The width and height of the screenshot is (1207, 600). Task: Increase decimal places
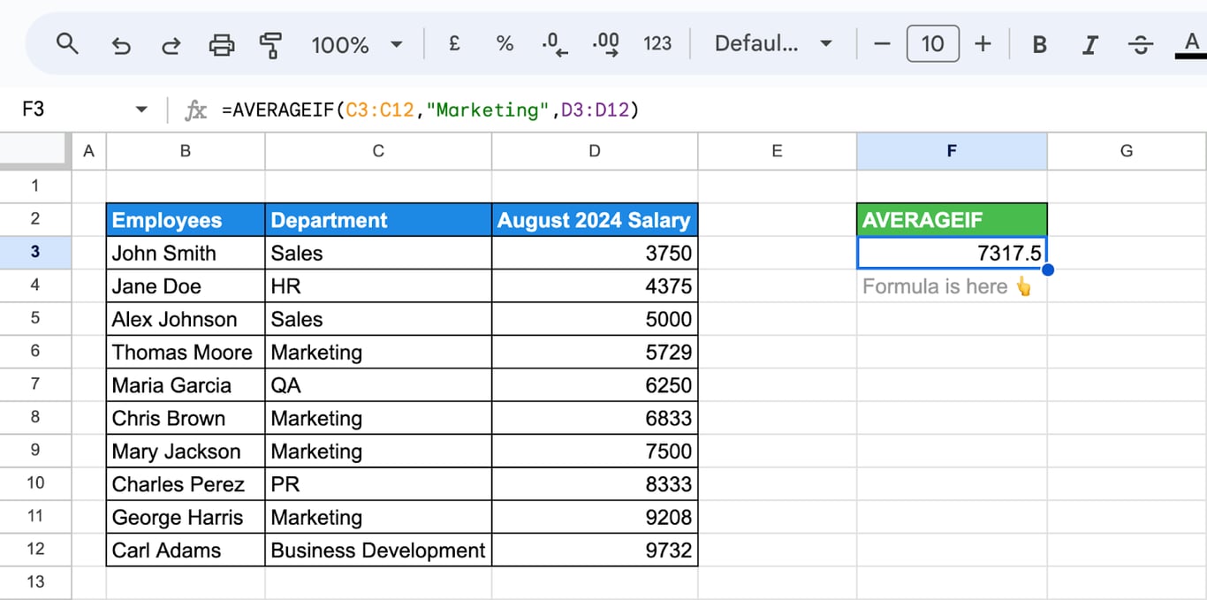click(x=605, y=44)
